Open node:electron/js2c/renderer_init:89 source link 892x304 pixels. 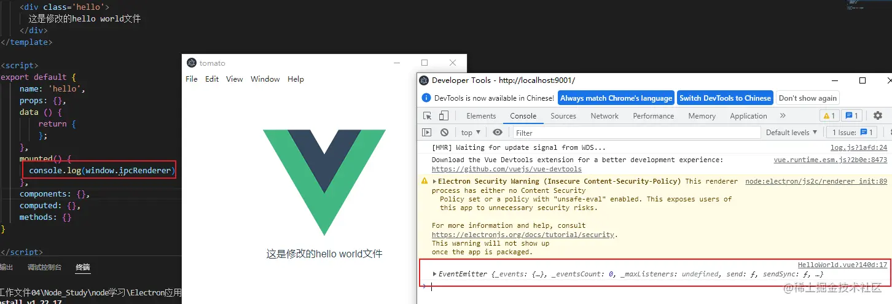pyautogui.click(x=816, y=181)
